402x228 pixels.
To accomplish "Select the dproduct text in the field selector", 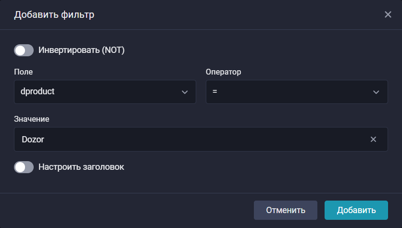I will pos(38,92).
